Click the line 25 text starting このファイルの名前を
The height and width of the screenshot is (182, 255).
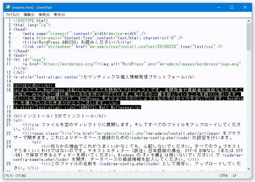[127, 166]
